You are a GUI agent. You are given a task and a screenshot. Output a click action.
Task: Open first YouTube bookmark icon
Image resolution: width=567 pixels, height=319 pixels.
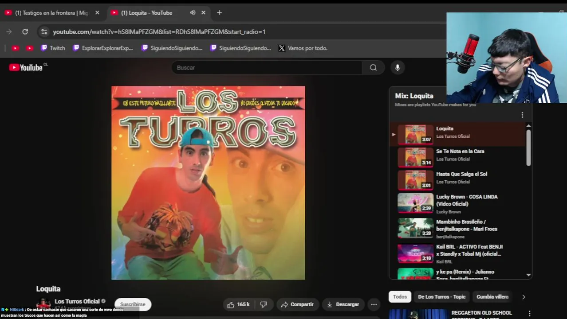tap(16, 48)
